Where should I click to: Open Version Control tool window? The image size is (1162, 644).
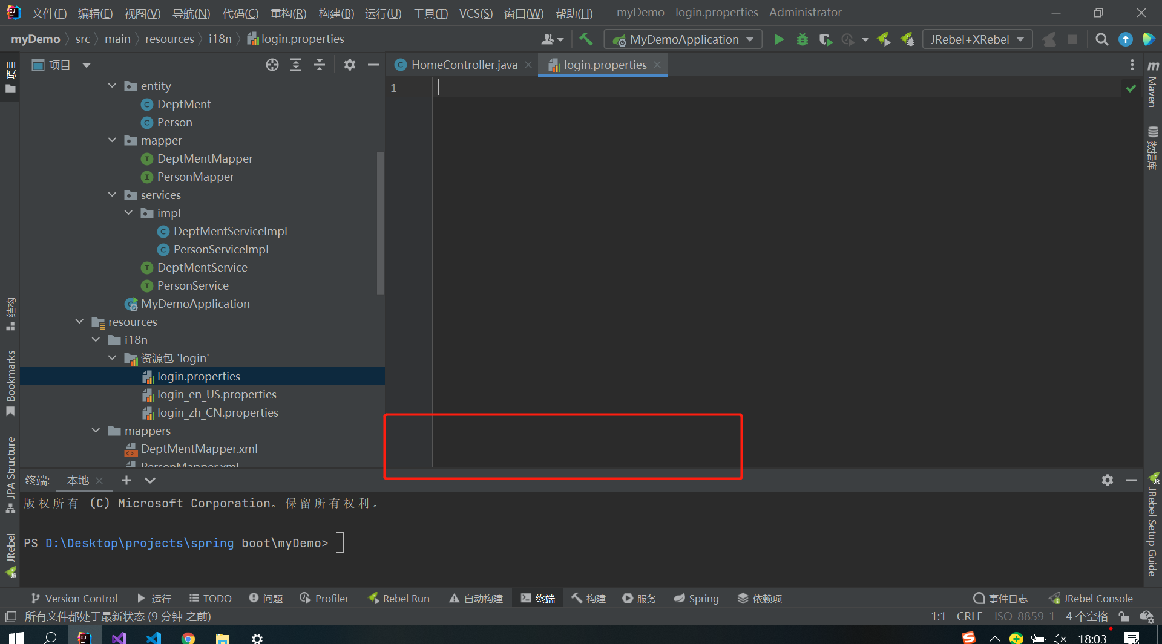74,599
